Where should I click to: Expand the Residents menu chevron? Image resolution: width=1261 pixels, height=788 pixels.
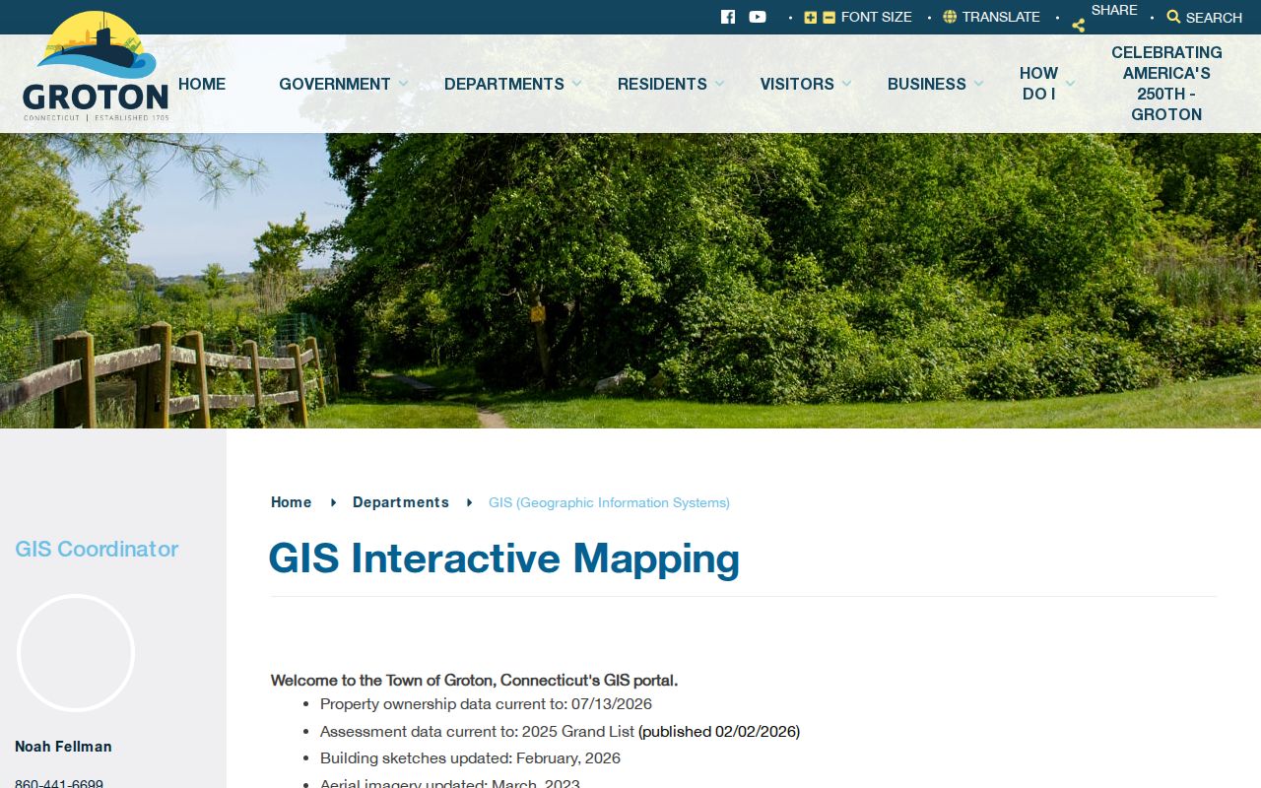click(719, 84)
